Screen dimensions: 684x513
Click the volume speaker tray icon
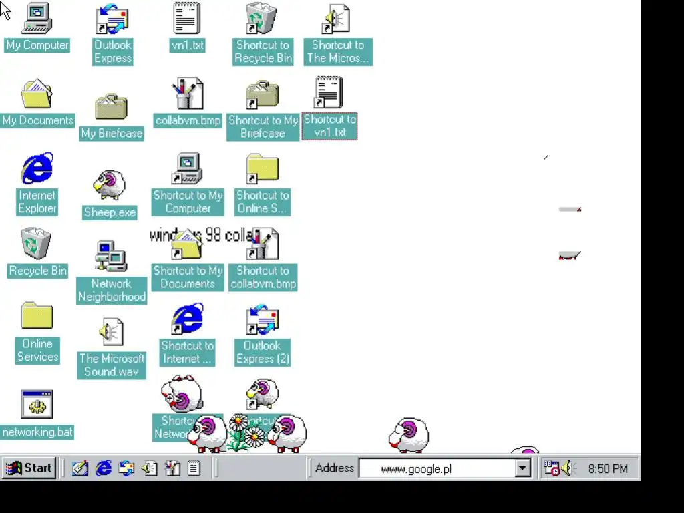568,468
